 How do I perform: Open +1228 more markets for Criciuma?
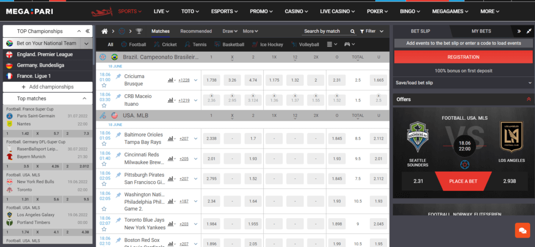(x=184, y=80)
